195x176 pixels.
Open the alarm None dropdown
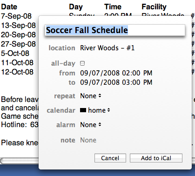point(91,125)
